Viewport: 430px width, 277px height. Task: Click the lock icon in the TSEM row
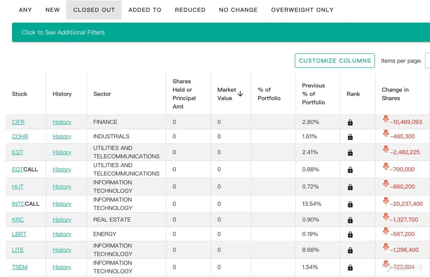[350, 268]
